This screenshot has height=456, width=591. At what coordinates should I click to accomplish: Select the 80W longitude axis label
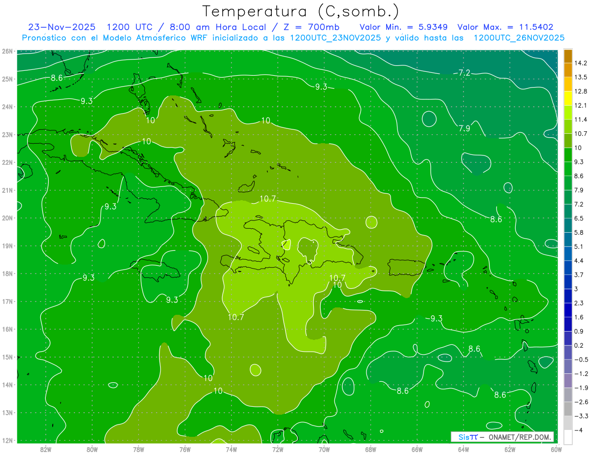92,449
